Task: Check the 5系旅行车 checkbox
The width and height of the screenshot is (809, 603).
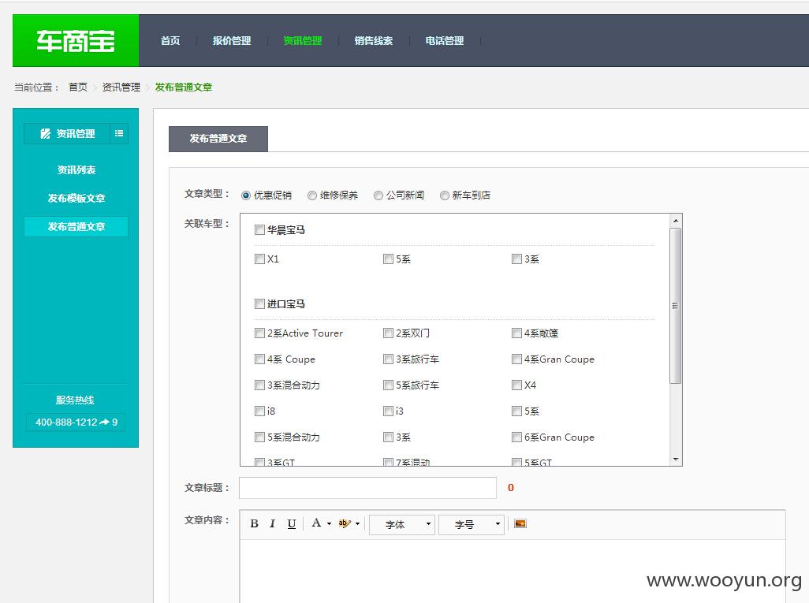Action: (388, 385)
